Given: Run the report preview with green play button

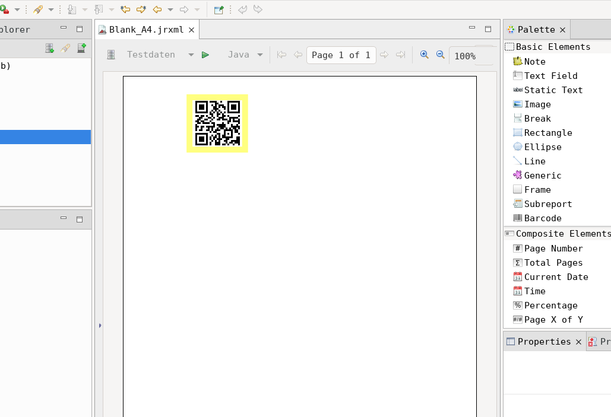Looking at the screenshot, I should point(205,55).
